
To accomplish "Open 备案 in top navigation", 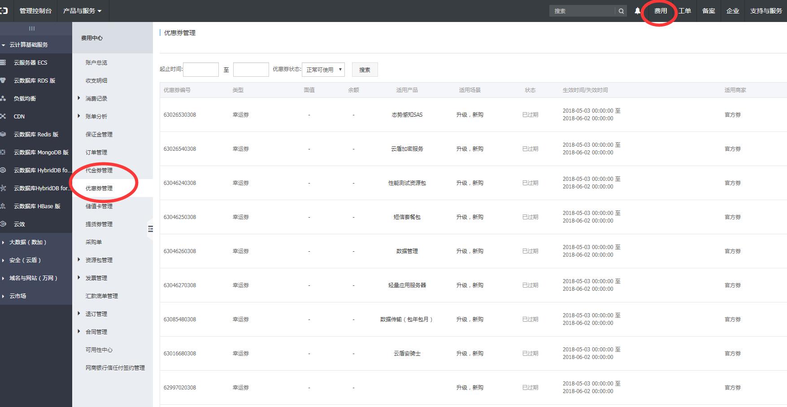I will coord(709,11).
